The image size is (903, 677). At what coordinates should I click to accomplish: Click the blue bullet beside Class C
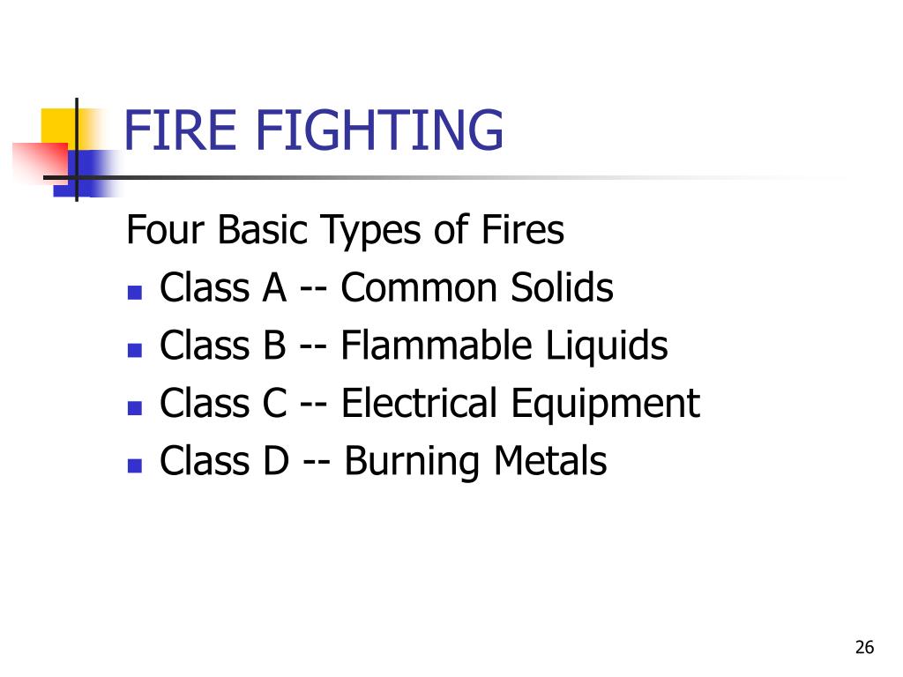point(135,408)
